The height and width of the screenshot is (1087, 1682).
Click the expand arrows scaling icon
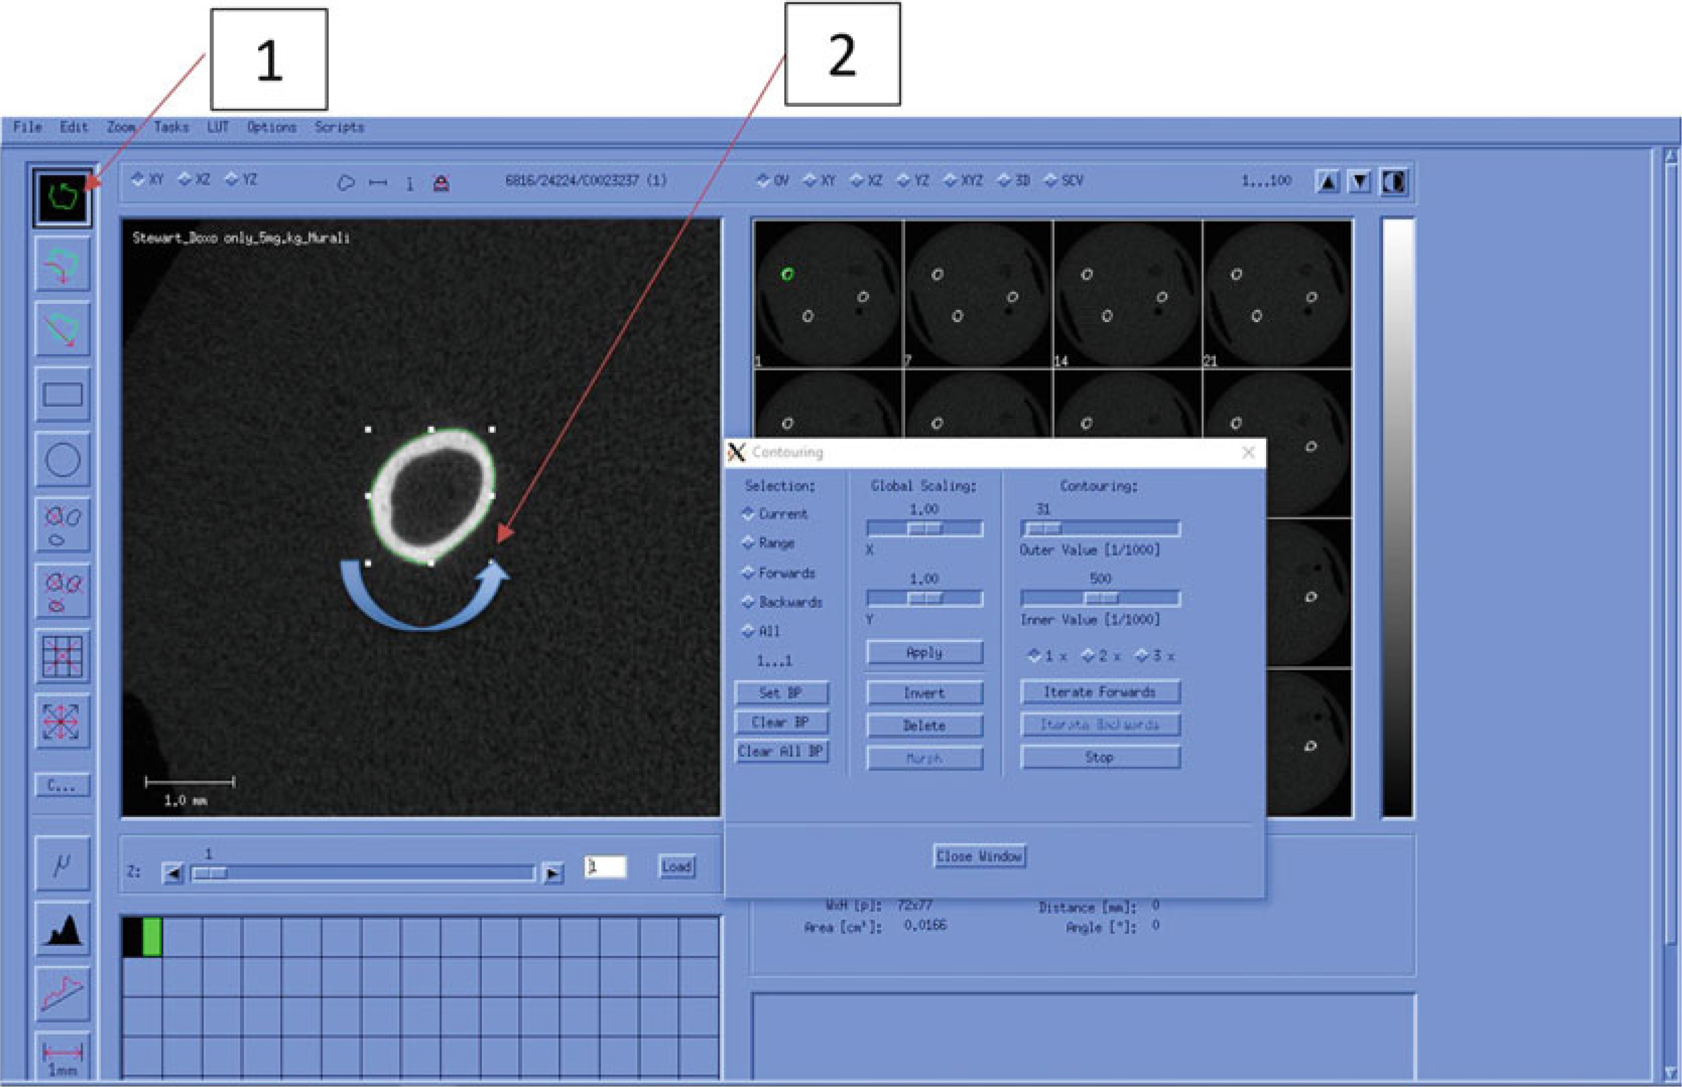click(62, 721)
